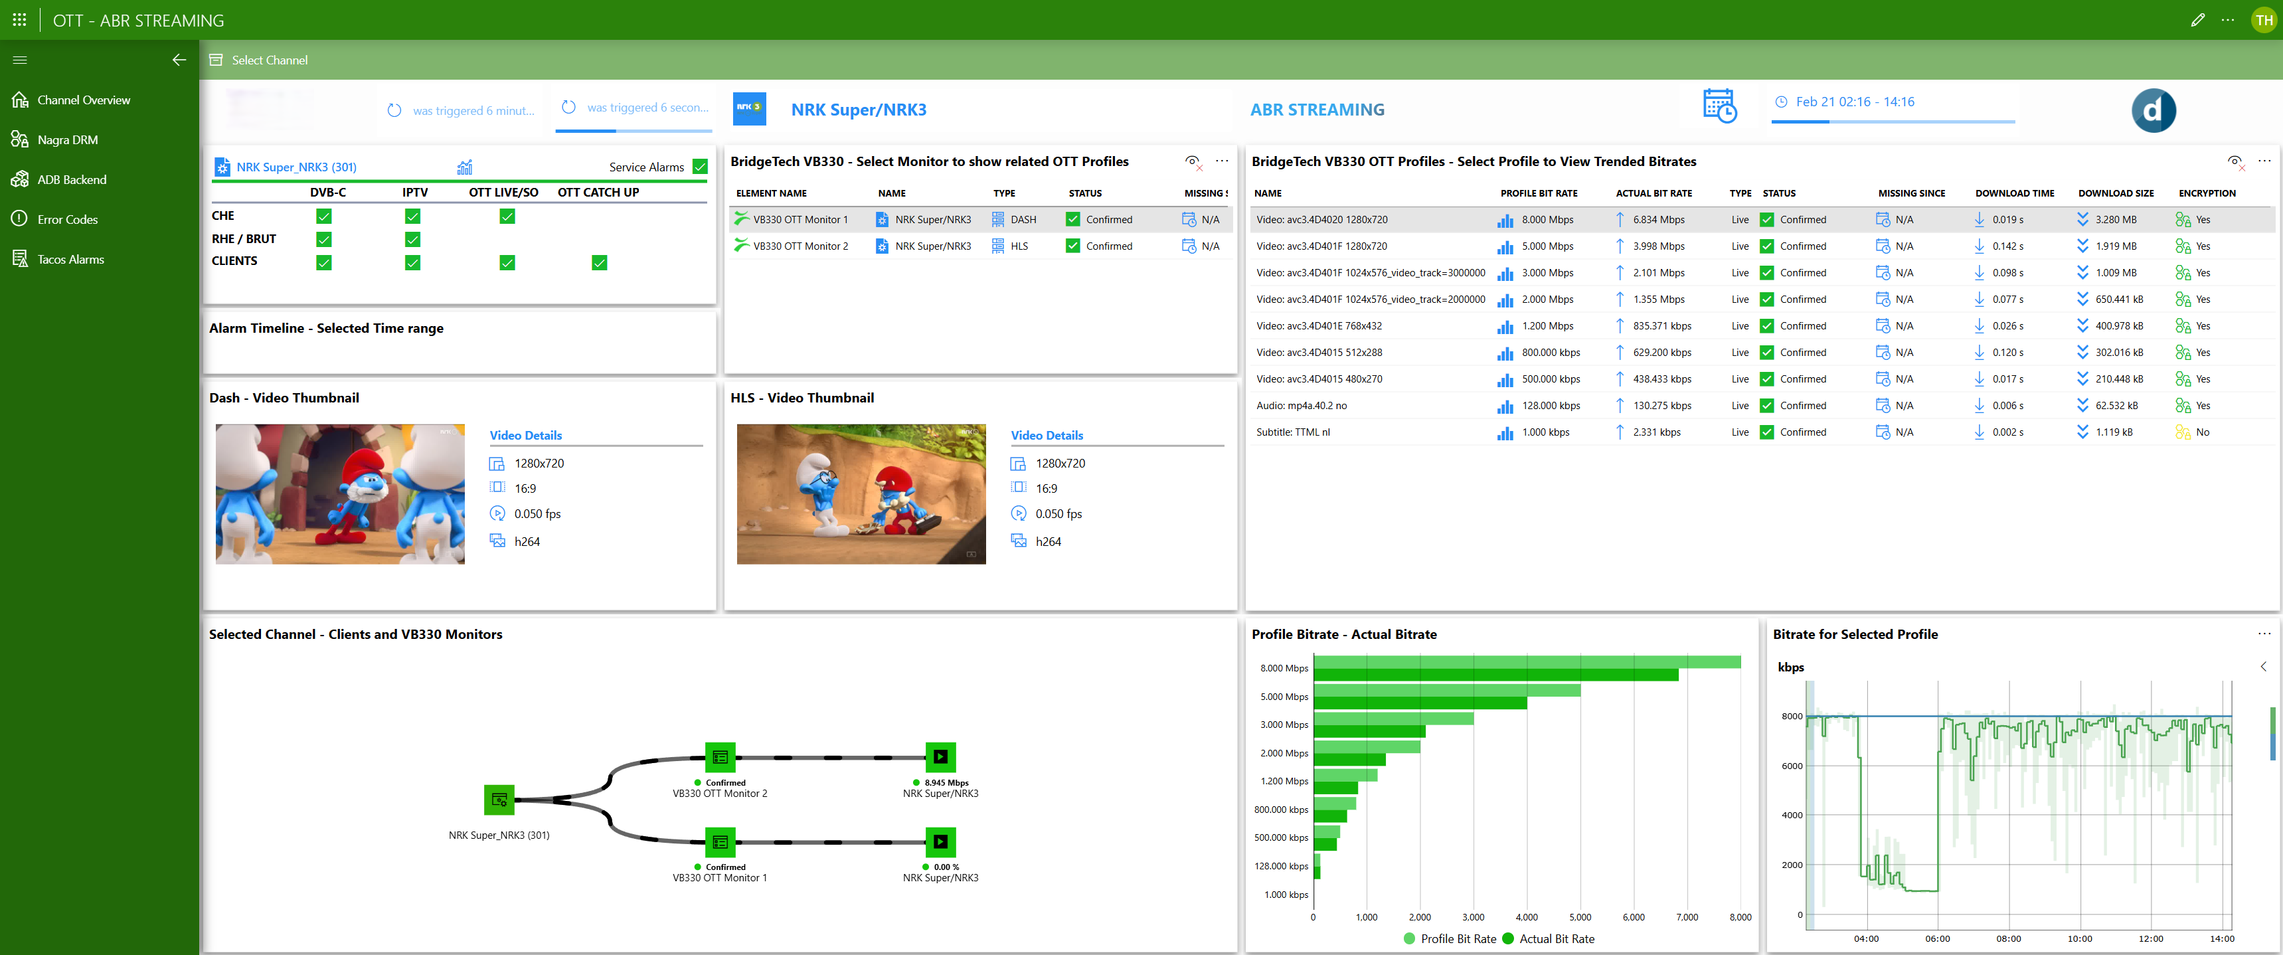Click 'was triggered 6 minut...' refresh item

click(461, 111)
